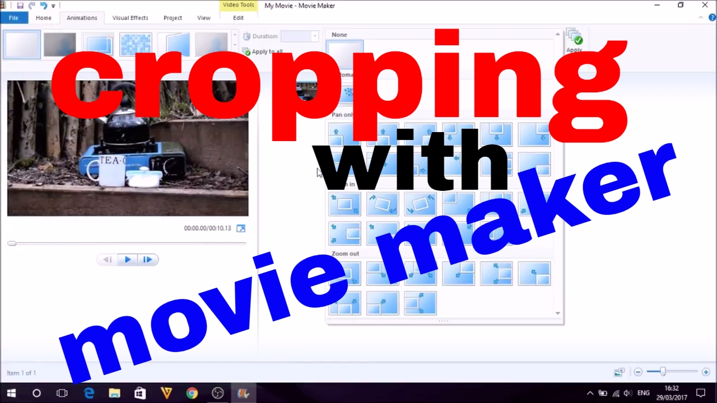Pick the last effect in Zoom out bottom row
Screen dimensions: 717x403
pos(421,303)
